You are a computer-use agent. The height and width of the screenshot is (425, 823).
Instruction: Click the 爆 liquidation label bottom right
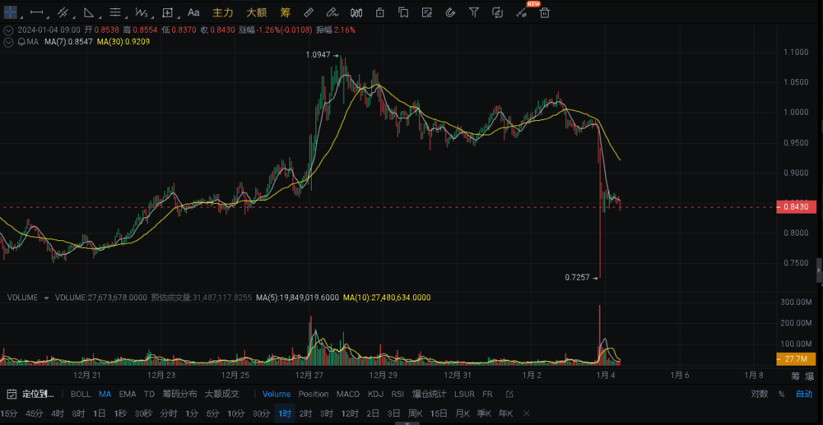point(809,376)
